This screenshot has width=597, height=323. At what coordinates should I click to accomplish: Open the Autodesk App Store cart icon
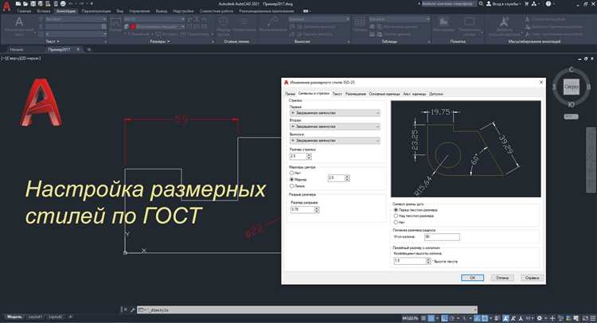[527, 4]
